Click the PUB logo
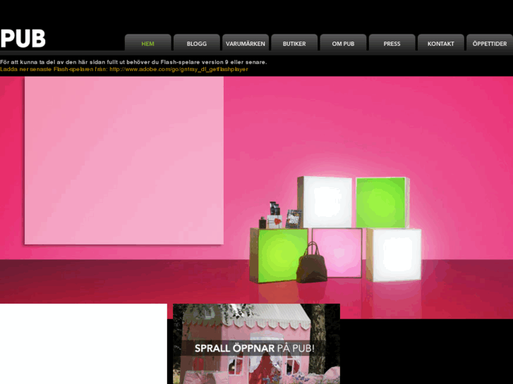513x384 pixels. 23,39
